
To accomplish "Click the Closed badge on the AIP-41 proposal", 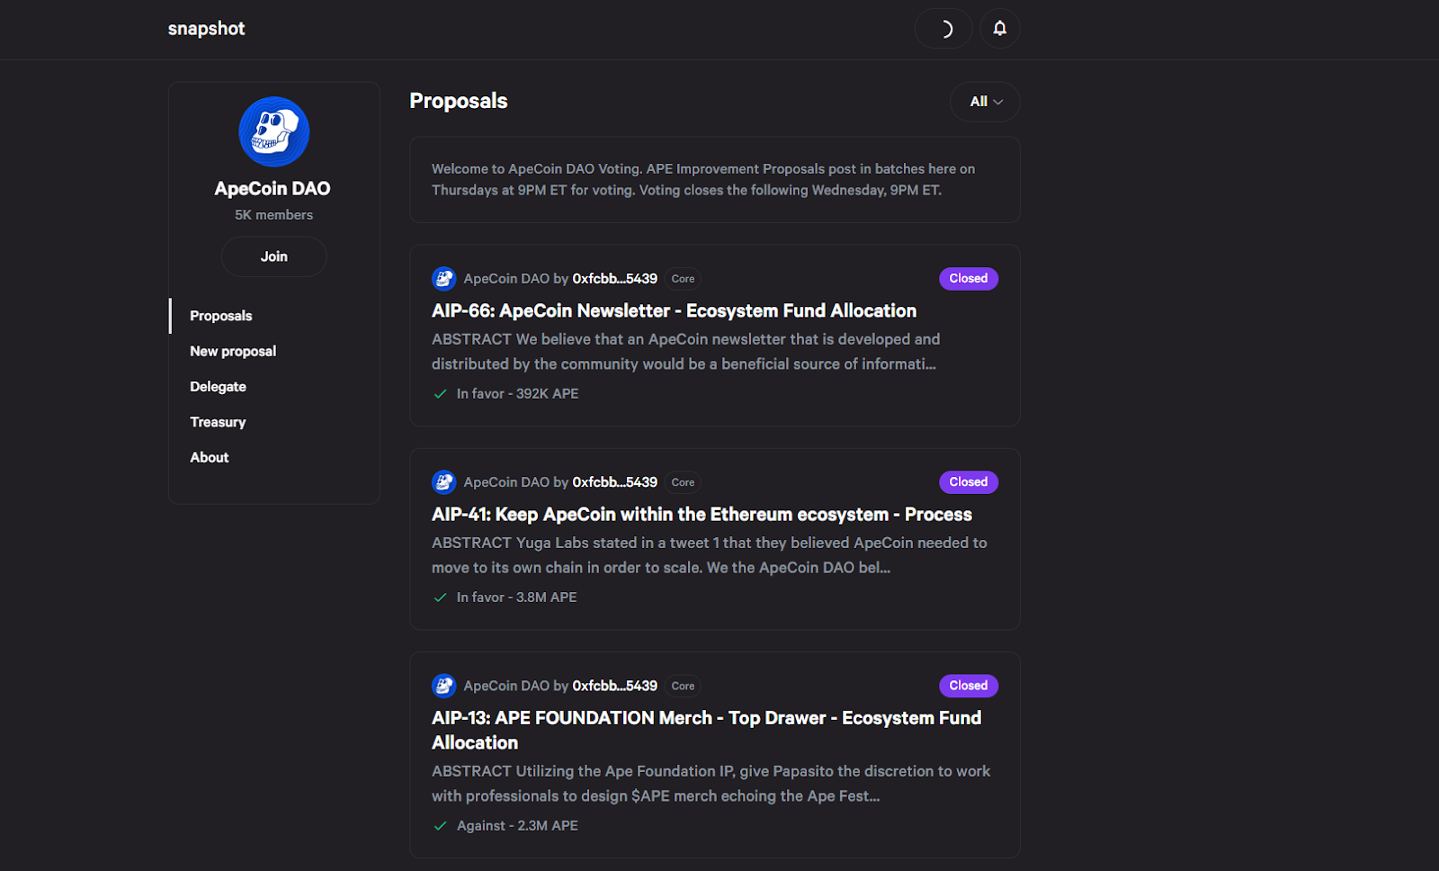I will (968, 482).
